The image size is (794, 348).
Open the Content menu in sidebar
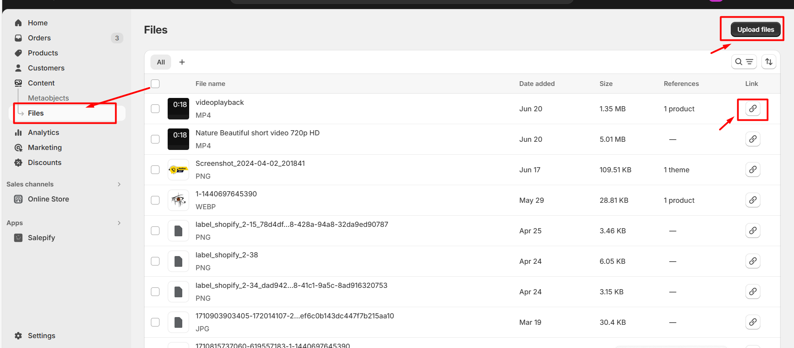pyautogui.click(x=41, y=83)
